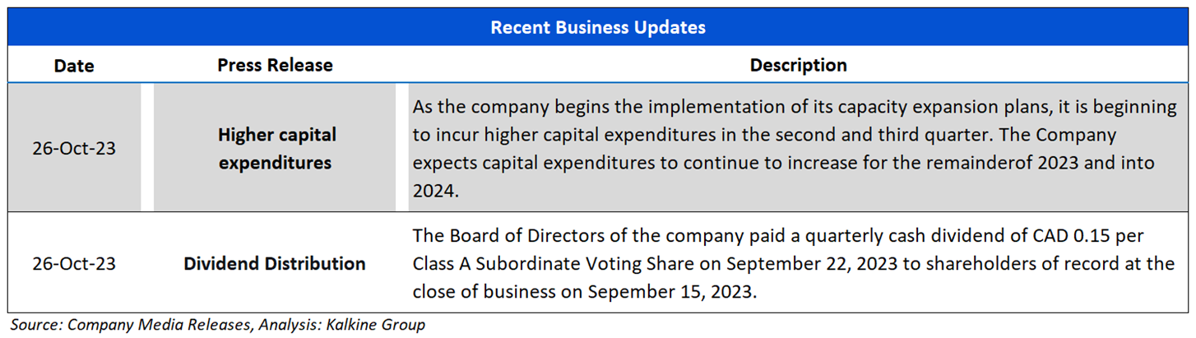The image size is (1196, 338).
Task: Click the 26-Oct-23 date in the grey row
Action: click(x=74, y=148)
